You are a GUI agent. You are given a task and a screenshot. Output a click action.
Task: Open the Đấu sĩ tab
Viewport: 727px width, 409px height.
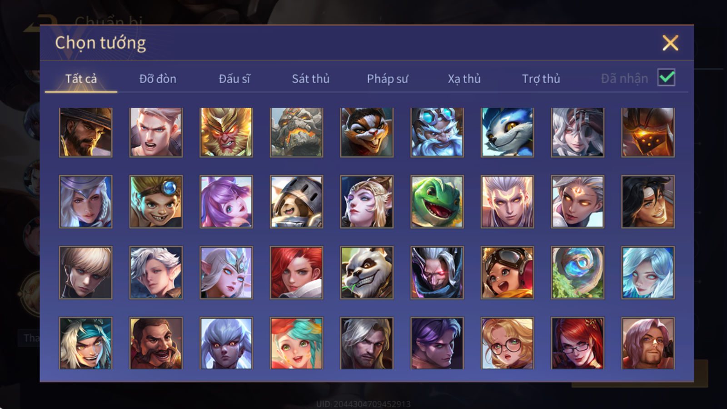point(234,79)
